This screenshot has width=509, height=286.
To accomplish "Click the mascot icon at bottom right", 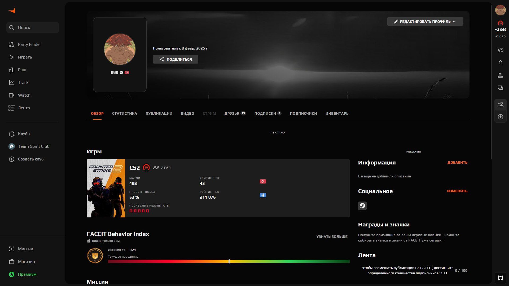I will [x=500, y=278].
